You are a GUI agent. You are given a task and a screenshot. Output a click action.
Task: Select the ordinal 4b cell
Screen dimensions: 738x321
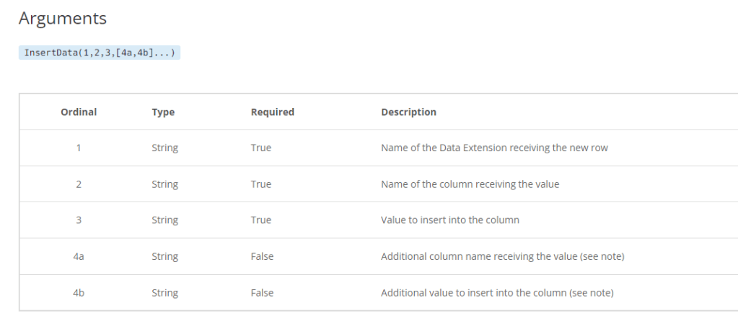[x=79, y=292]
